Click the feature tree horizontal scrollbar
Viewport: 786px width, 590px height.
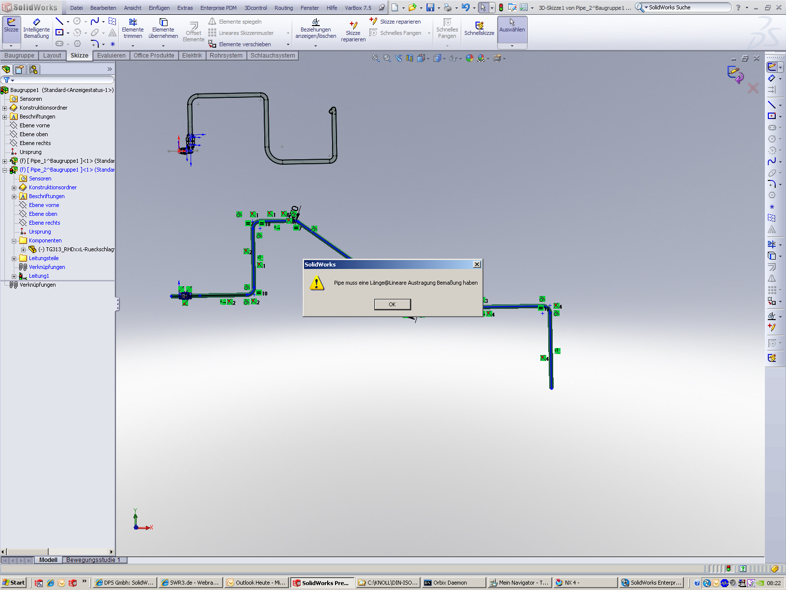coord(57,552)
